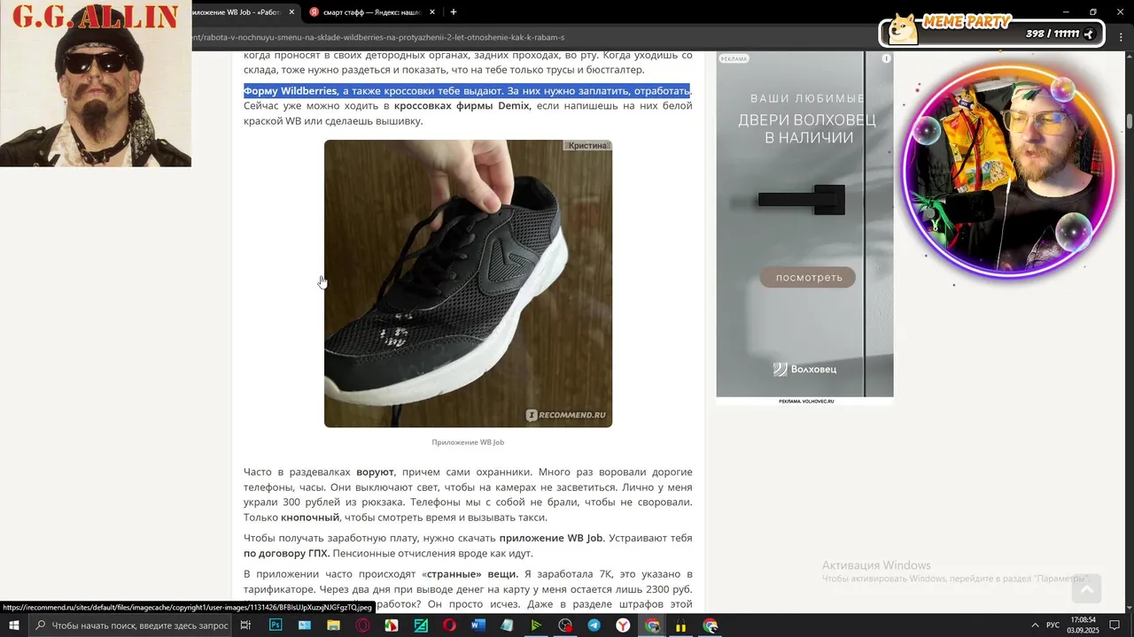The image size is (1134, 637).
Task: Click the round streamer webcam overlay
Action: pyautogui.click(x=1008, y=172)
